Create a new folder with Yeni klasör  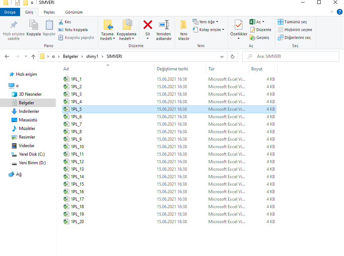tap(184, 30)
